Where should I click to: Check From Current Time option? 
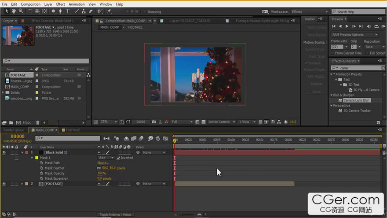point(332,53)
